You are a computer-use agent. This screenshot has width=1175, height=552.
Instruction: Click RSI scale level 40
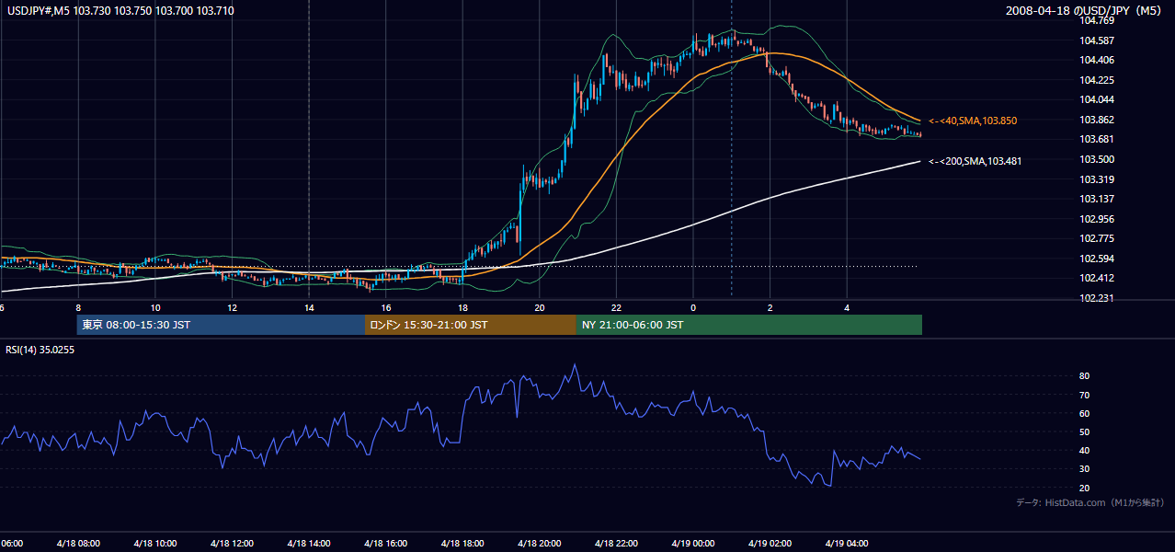[1085, 450]
